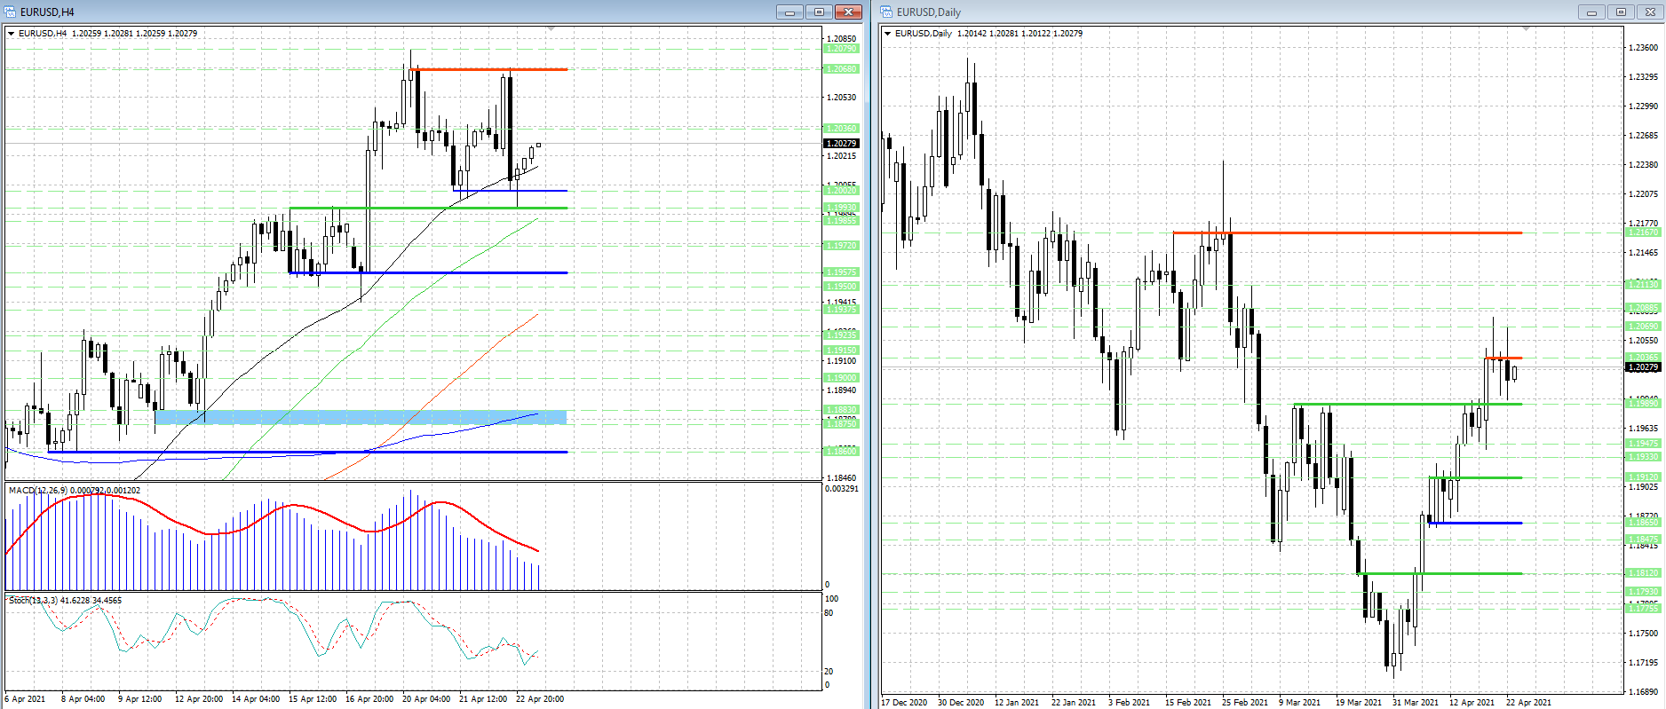Screen dimensions: 1666x709
Task: Click the 1.23600 price on Daily axis
Action: tap(1643, 47)
